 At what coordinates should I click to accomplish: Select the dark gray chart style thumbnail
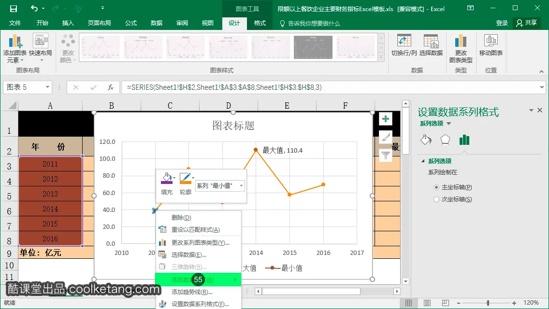[x=313, y=47]
